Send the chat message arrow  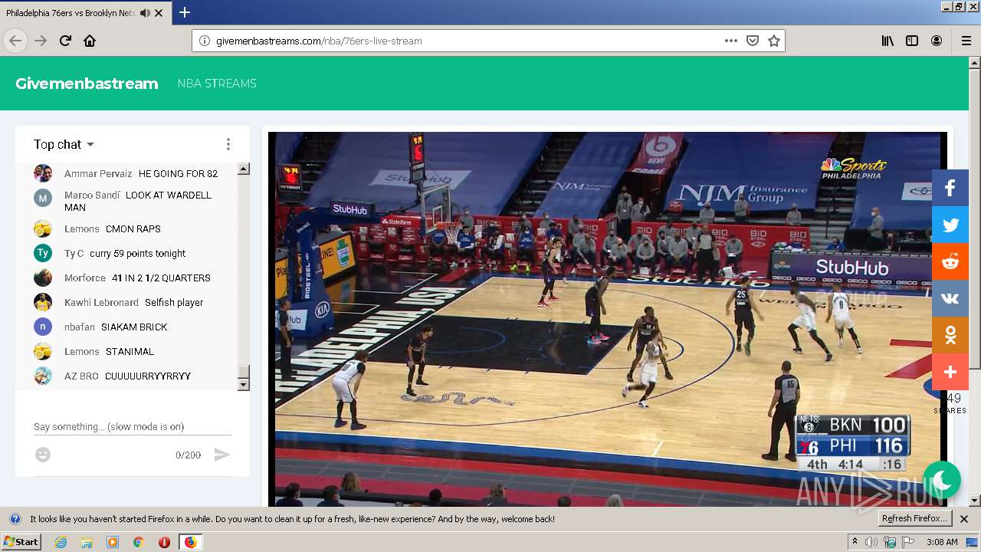221,455
